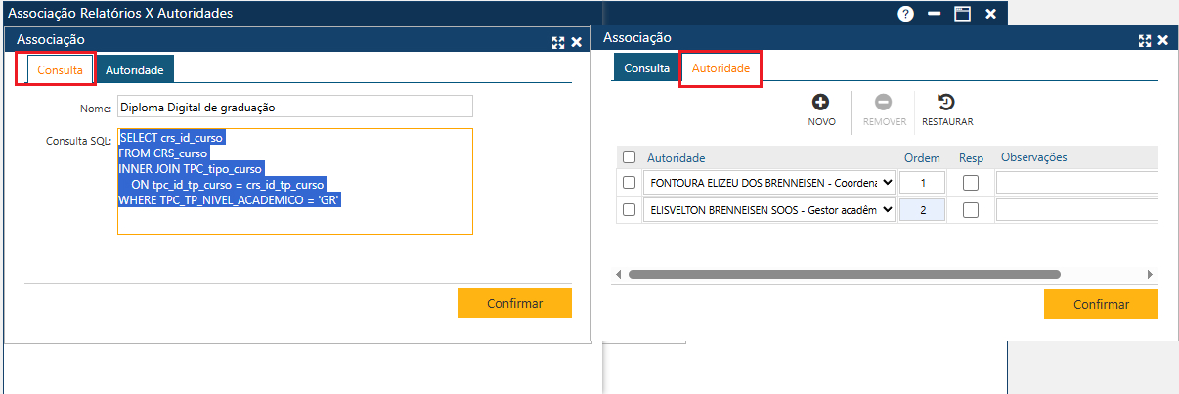The width and height of the screenshot is (1179, 394).
Task: Open the FONTOURA ELIZEU DOS BRENNEISEN authority dropdown
Action: (887, 182)
